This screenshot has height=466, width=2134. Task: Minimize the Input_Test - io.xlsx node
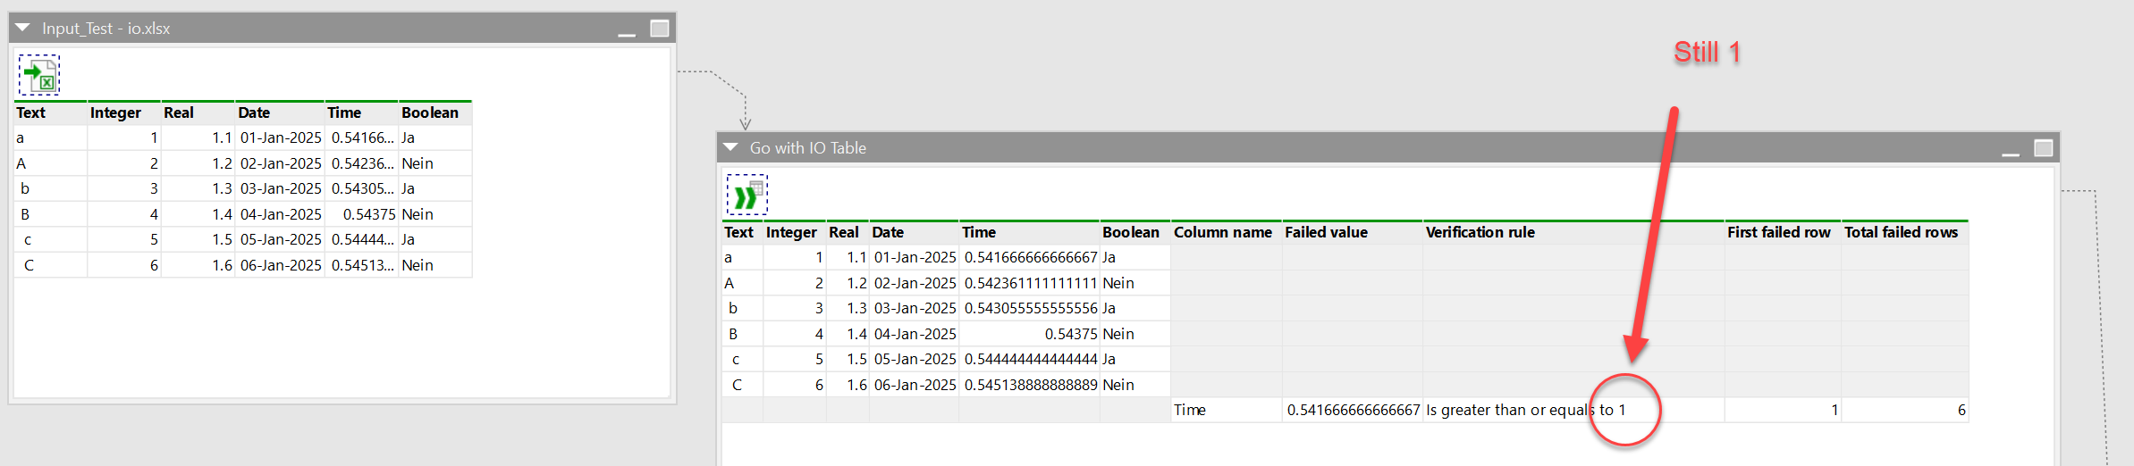point(627,29)
